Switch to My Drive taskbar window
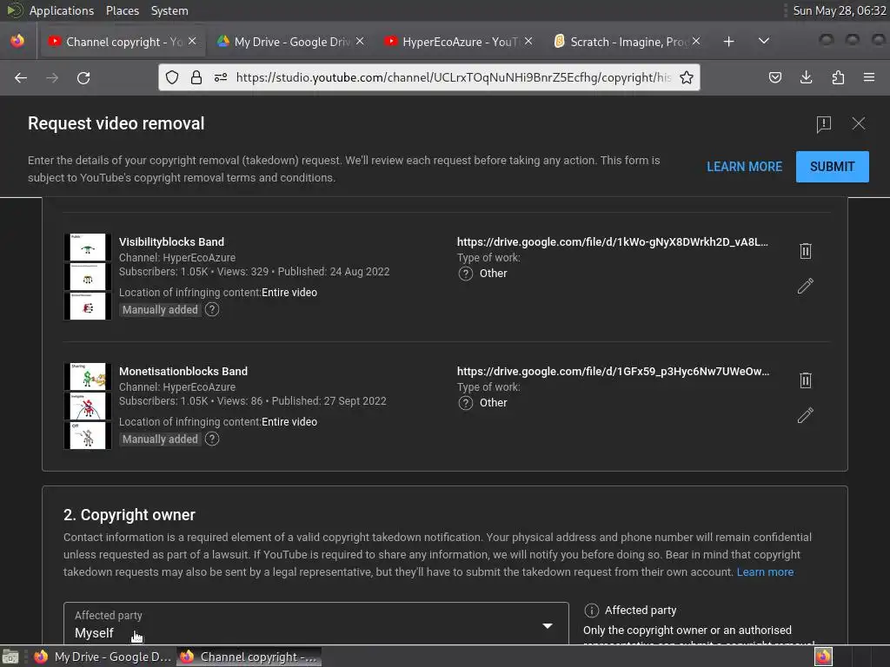890x667 pixels. (103, 657)
